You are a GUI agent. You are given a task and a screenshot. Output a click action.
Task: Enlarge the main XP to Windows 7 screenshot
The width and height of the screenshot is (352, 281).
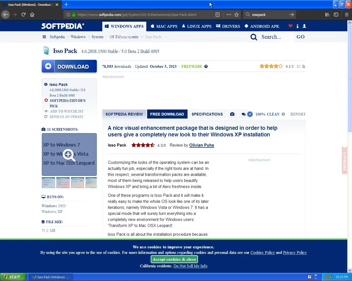69,154
